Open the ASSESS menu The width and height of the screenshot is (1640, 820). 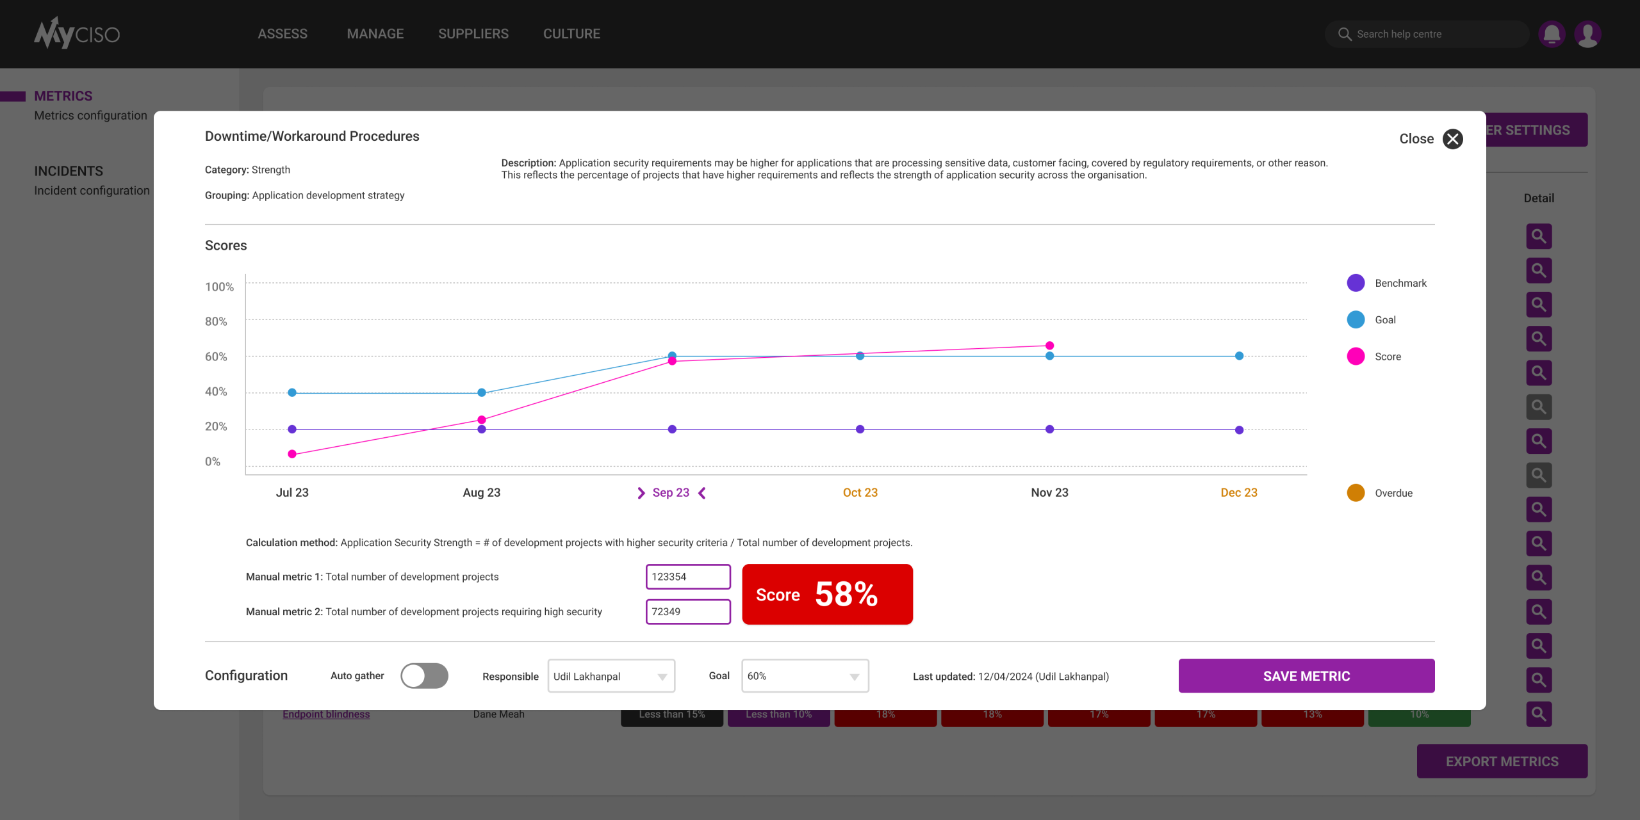click(x=283, y=34)
